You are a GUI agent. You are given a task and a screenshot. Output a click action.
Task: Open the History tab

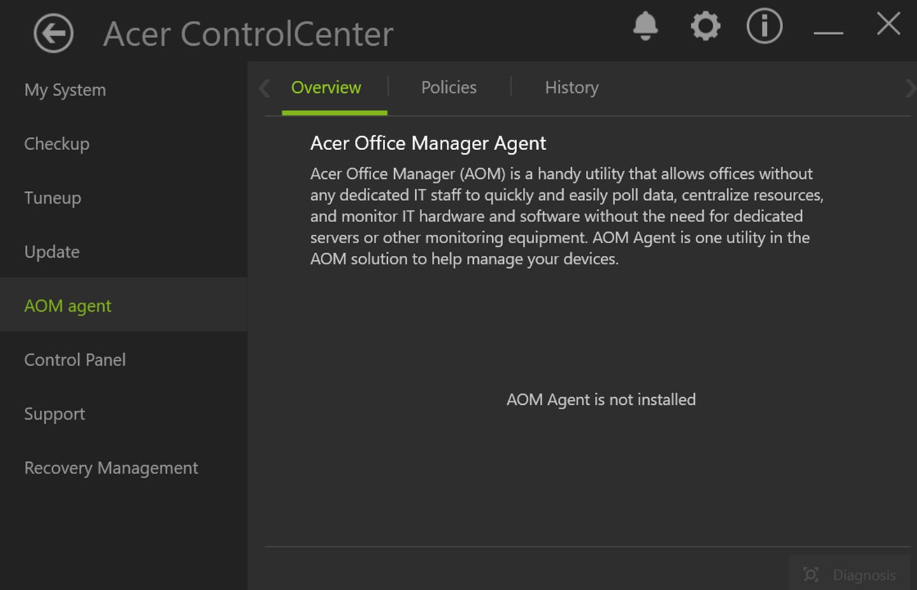[x=572, y=88]
